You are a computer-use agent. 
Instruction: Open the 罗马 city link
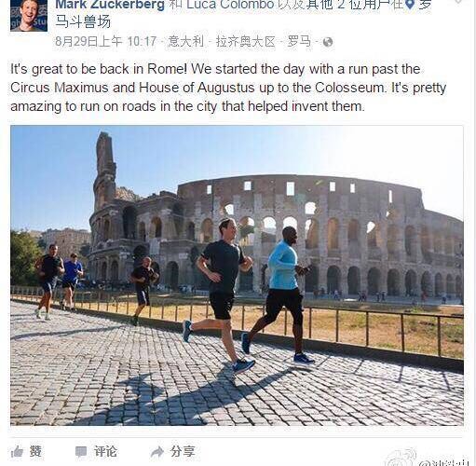[x=299, y=42]
